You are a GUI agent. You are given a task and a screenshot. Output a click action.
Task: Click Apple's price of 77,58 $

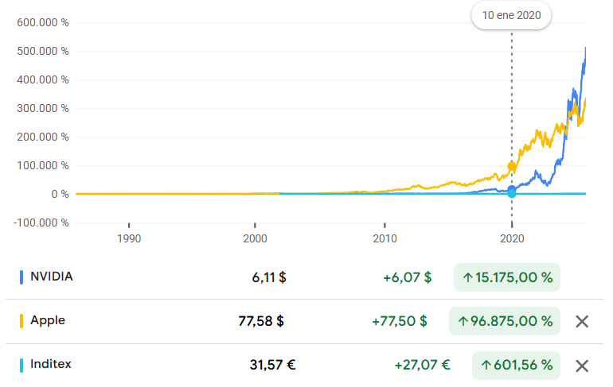tap(261, 321)
